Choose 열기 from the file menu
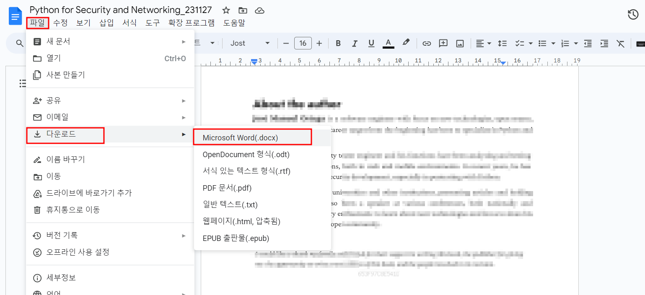The height and width of the screenshot is (295, 645). (110, 58)
